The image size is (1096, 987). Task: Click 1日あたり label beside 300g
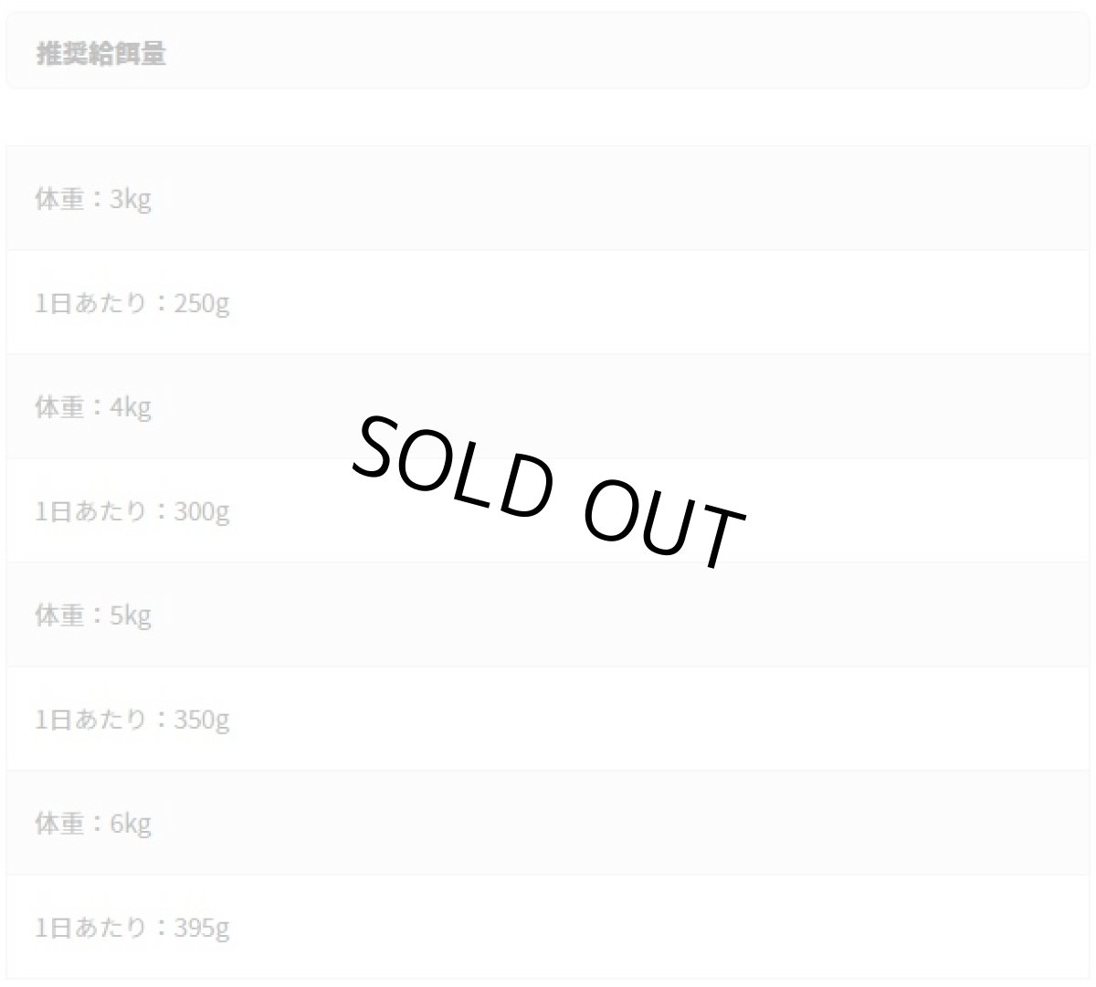pos(90,511)
